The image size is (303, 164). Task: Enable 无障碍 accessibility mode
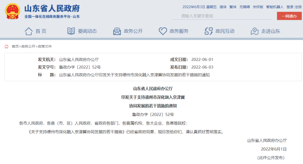(245, 7)
